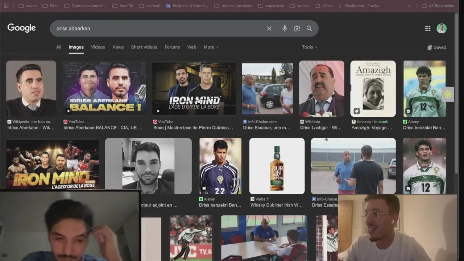Viewport: 464px width, 261px height.
Task: Click product tag badge on Amazigh thumbnail
Action: coord(357,111)
